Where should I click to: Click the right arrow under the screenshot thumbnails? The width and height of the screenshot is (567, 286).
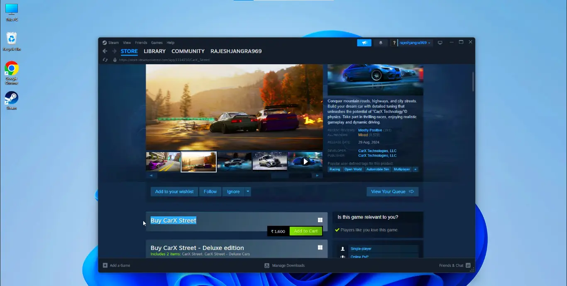[317, 175]
